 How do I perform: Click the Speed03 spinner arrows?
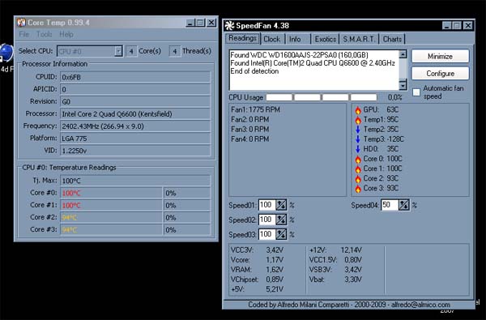281,234
